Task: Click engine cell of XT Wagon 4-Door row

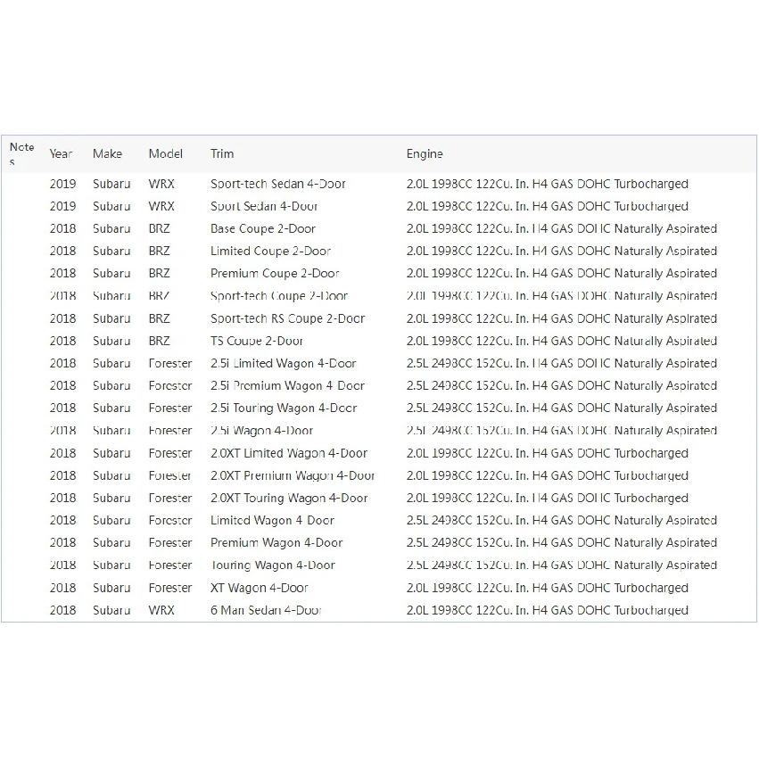Action: 548,588
